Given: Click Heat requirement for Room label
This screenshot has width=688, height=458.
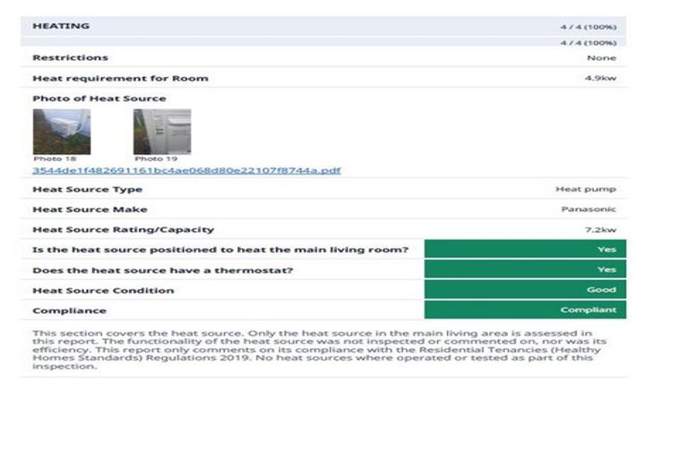Looking at the screenshot, I should pyautogui.click(x=120, y=79).
